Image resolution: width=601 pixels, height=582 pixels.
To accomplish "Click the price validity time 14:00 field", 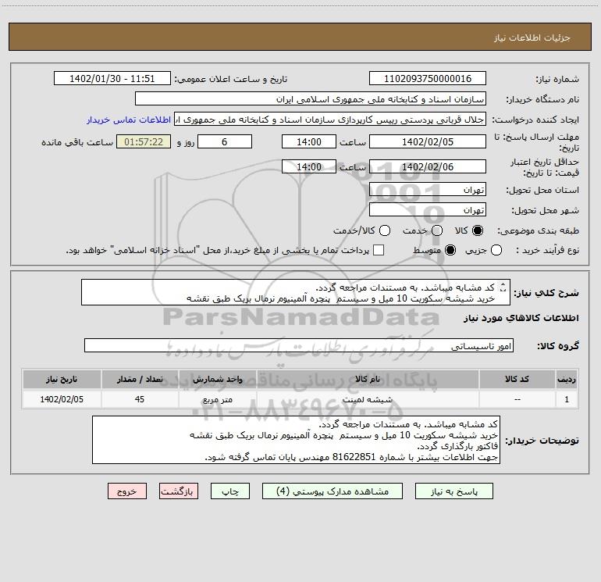I will [x=309, y=166].
